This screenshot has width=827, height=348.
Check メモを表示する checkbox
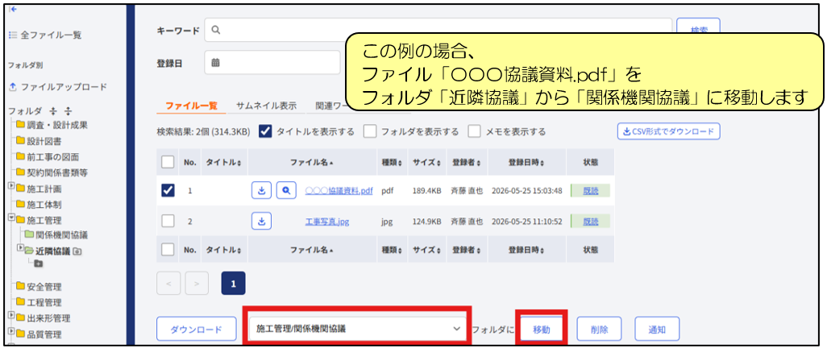tap(475, 131)
